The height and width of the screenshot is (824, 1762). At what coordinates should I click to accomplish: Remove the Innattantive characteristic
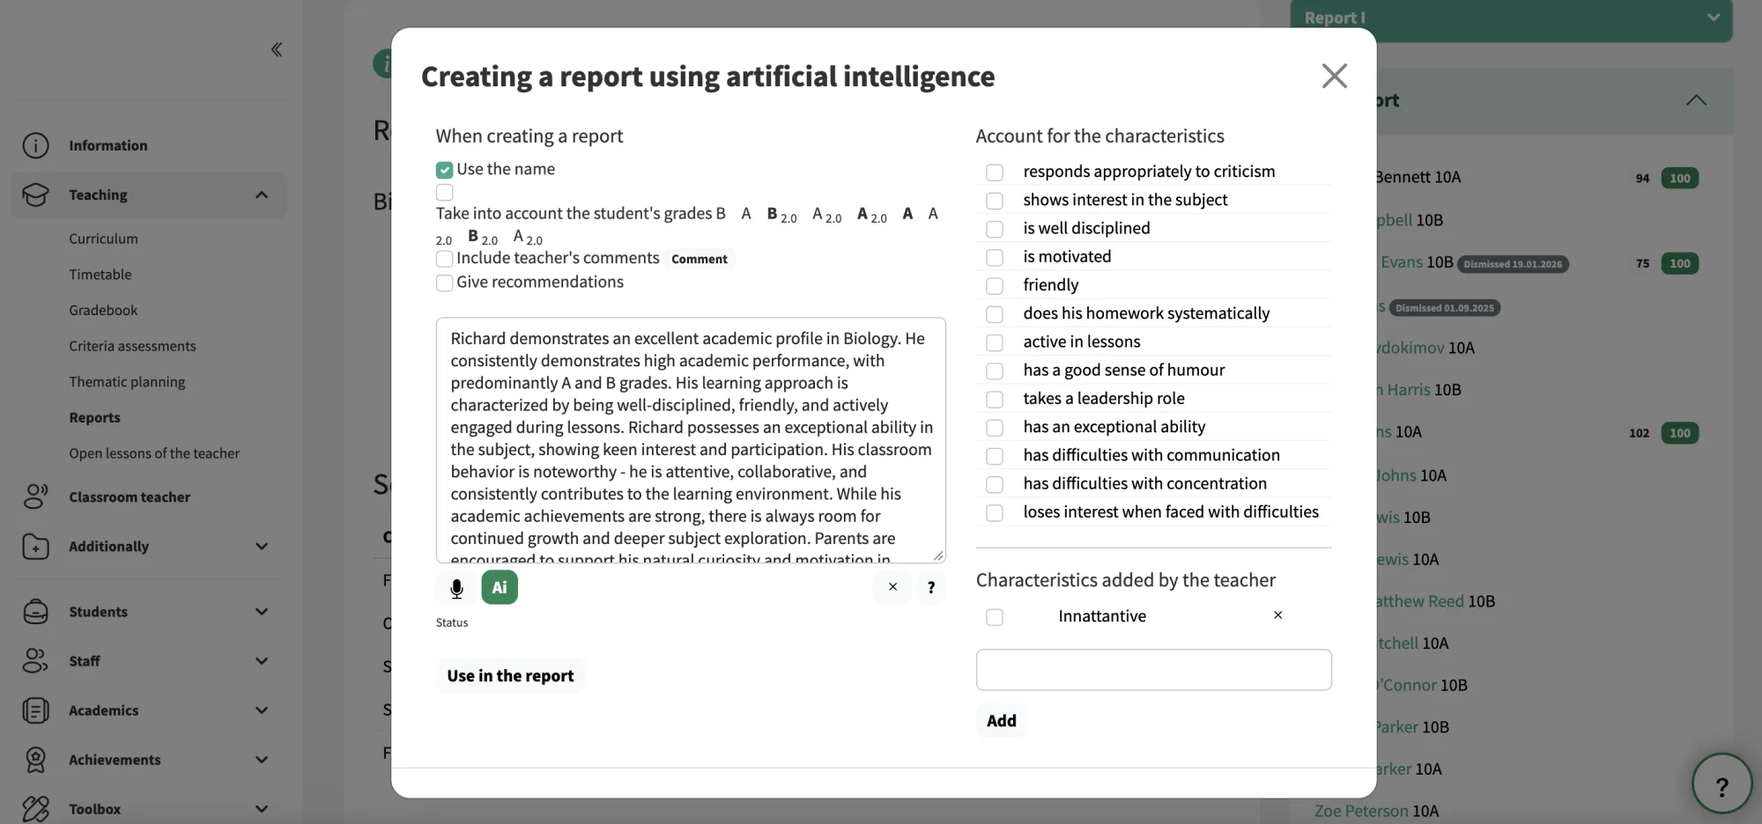(x=1277, y=615)
